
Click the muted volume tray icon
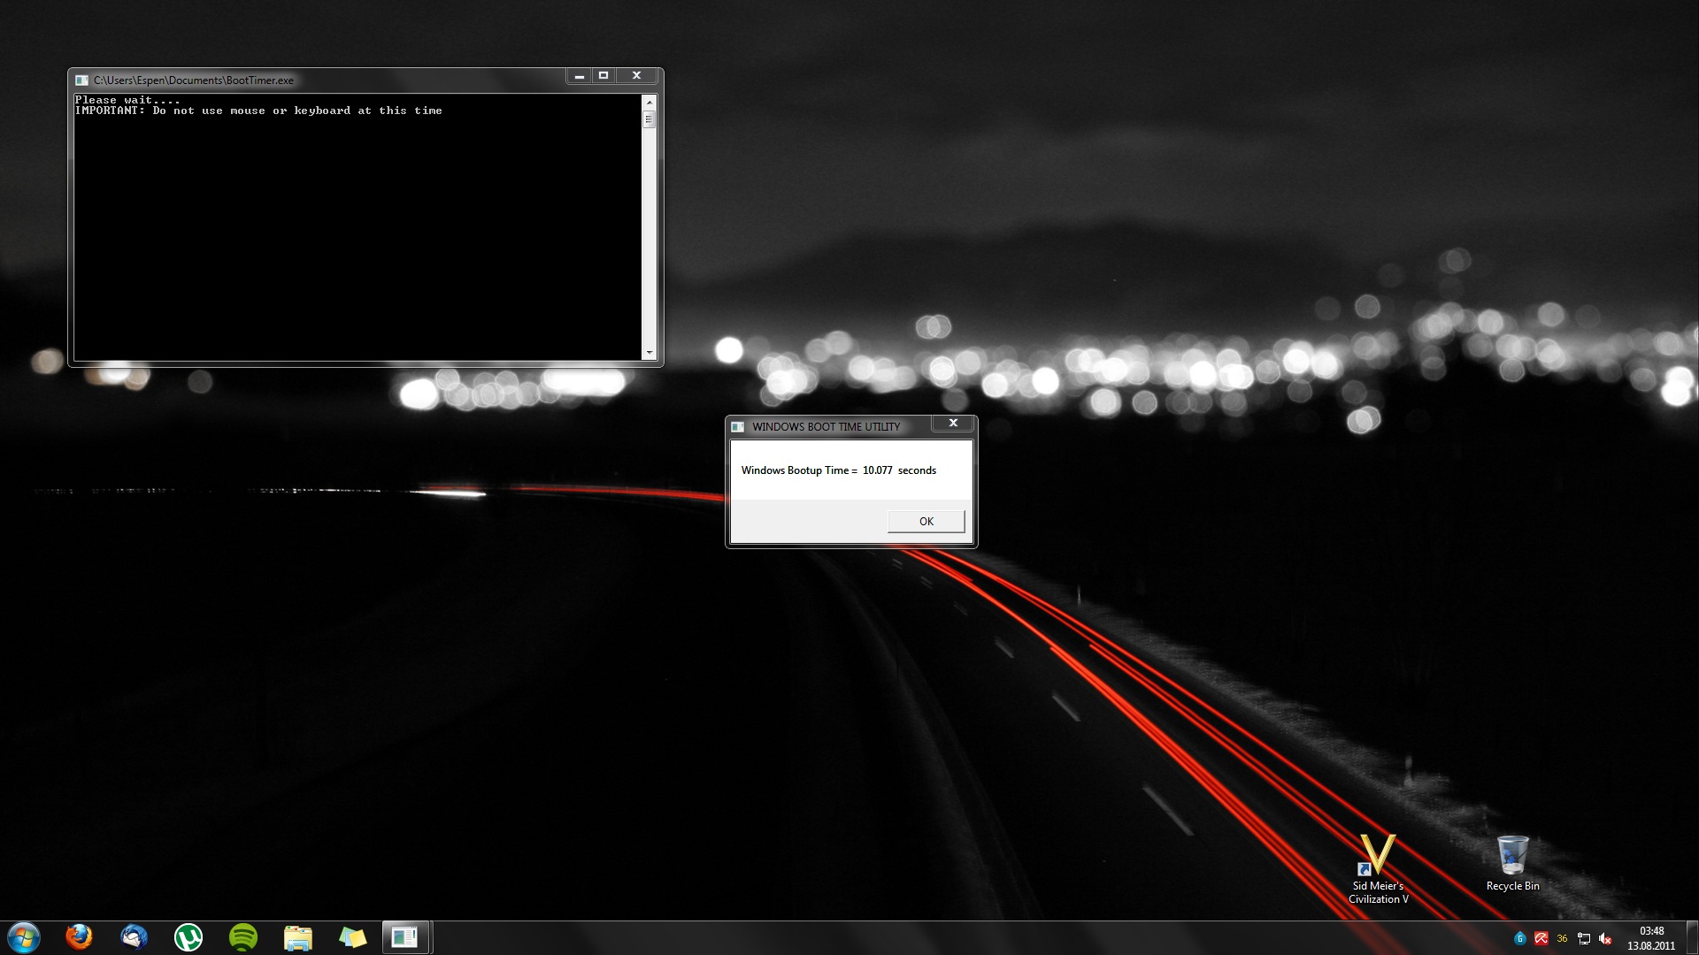[1605, 938]
